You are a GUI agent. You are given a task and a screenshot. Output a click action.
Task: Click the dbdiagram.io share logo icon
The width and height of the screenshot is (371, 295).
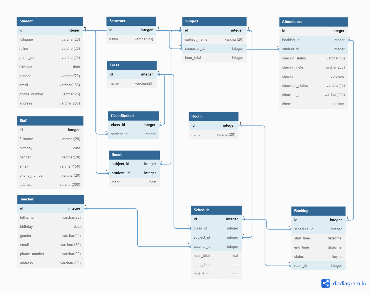[326, 283]
